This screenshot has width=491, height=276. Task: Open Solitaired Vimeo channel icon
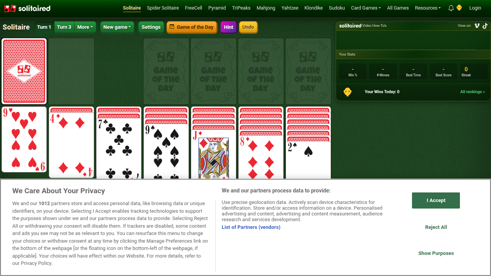tap(477, 26)
